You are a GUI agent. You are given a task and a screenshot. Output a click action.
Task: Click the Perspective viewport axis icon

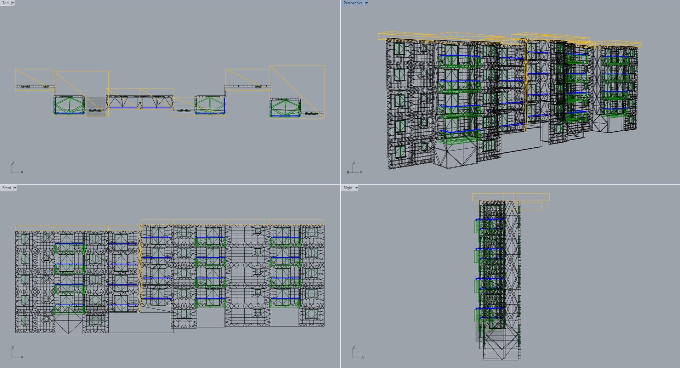(x=354, y=168)
